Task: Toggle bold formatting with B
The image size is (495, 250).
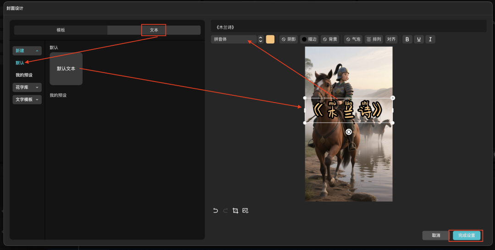Action: pyautogui.click(x=407, y=39)
